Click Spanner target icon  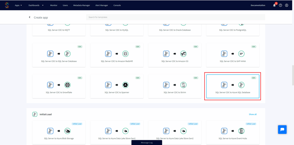125,85
